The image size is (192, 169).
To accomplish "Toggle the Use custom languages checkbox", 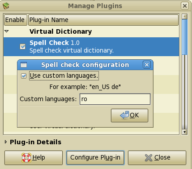I will (x=24, y=76).
